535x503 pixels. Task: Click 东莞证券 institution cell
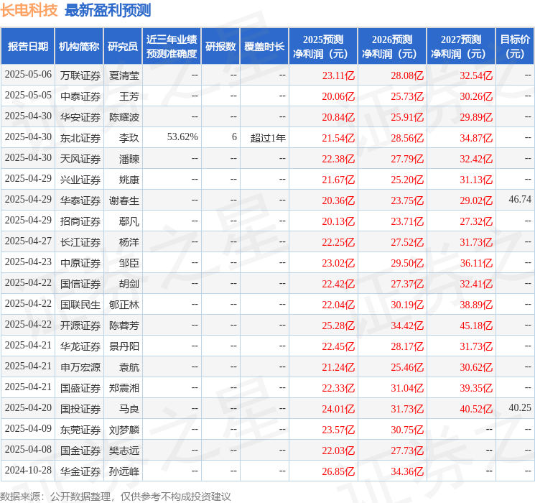(x=80, y=429)
